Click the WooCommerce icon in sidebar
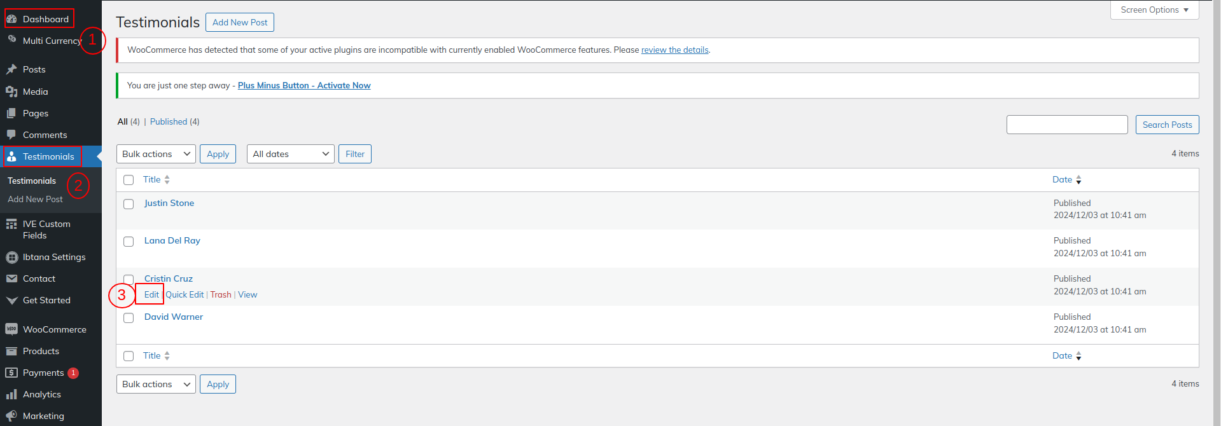 coord(11,329)
